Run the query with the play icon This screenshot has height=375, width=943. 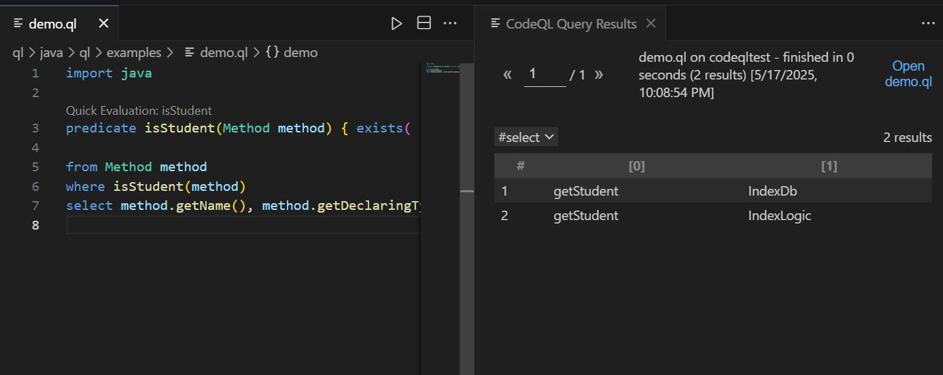coord(396,24)
